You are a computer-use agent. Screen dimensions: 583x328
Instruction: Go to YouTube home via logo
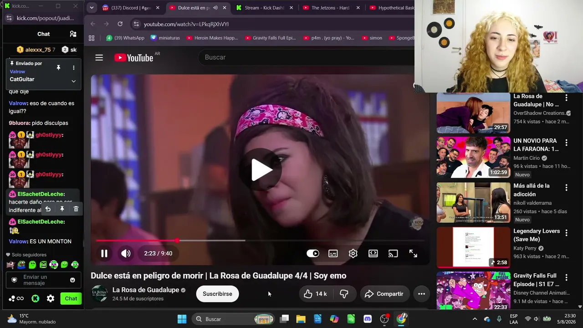tap(133, 57)
